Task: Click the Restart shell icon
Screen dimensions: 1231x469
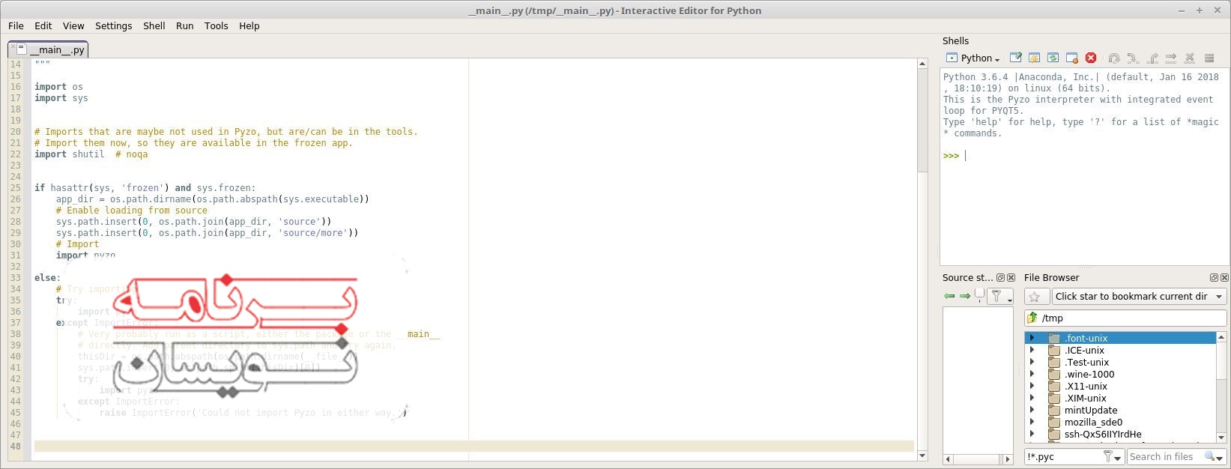Action: click(x=1053, y=58)
